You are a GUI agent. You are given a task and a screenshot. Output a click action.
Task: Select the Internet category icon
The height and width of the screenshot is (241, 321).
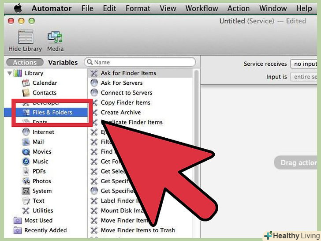[26, 132]
